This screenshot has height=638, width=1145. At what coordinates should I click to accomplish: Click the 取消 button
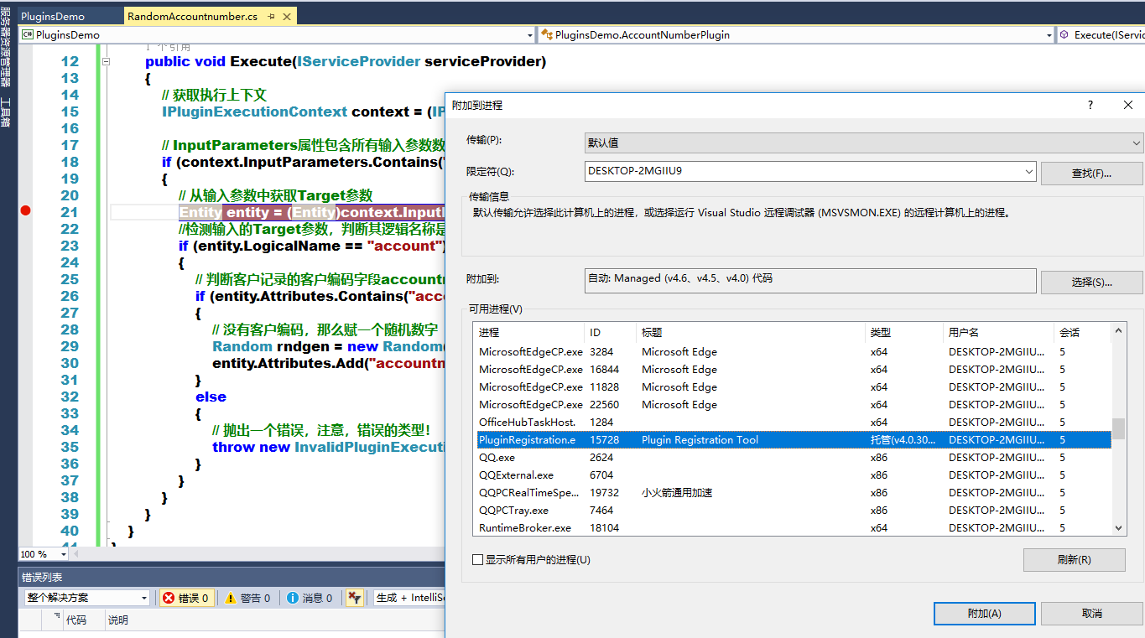[x=1091, y=614]
